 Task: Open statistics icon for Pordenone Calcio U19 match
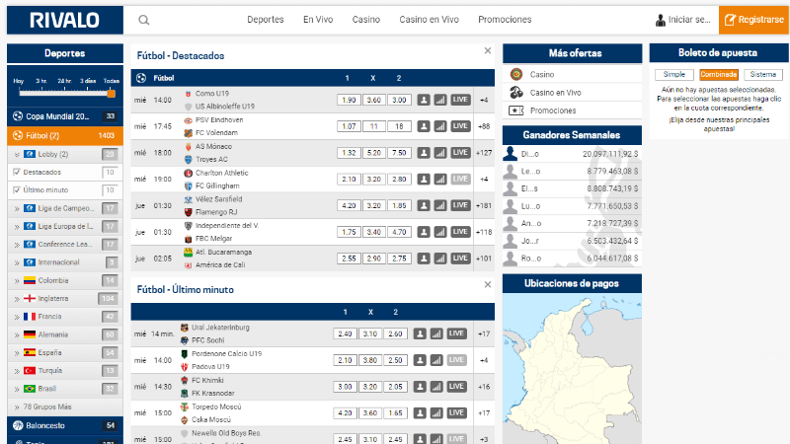click(436, 360)
